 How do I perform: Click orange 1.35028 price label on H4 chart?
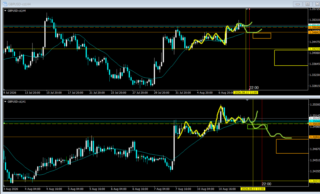(314, 28)
